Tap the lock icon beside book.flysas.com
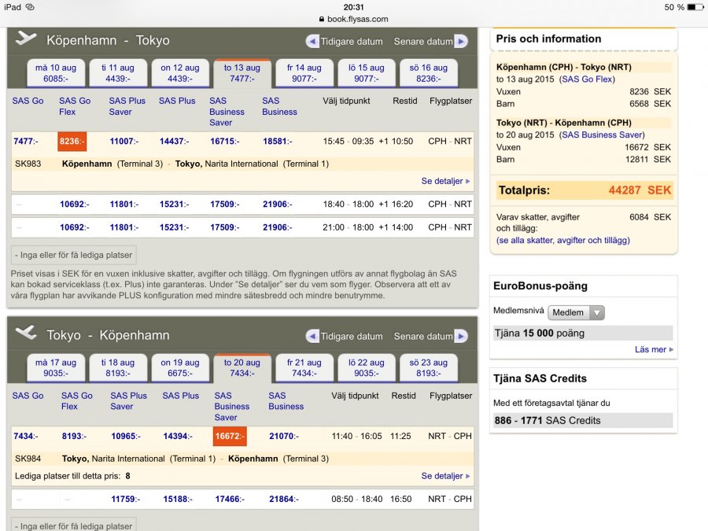 tap(322, 19)
